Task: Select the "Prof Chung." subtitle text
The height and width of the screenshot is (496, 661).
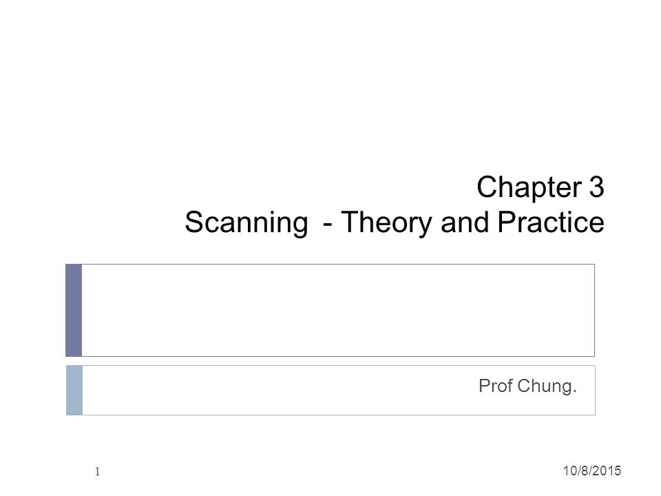Action: pos(527,386)
